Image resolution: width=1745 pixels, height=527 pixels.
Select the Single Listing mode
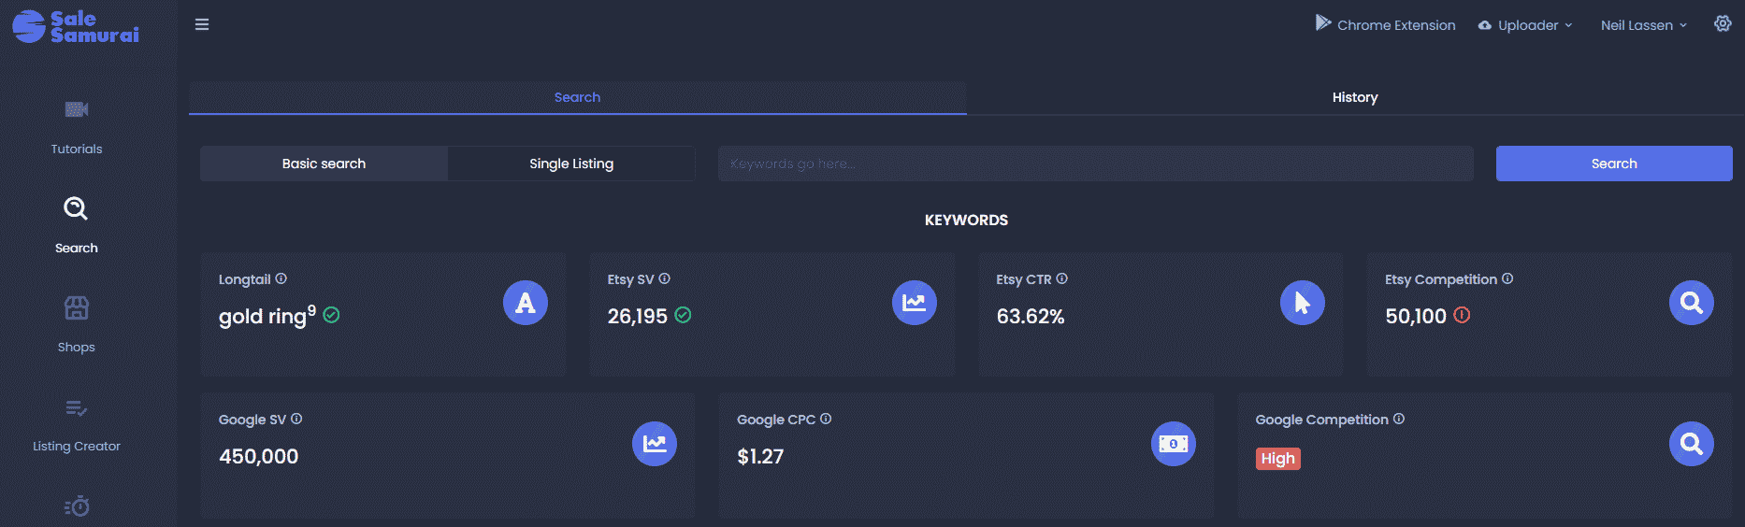[x=571, y=164]
